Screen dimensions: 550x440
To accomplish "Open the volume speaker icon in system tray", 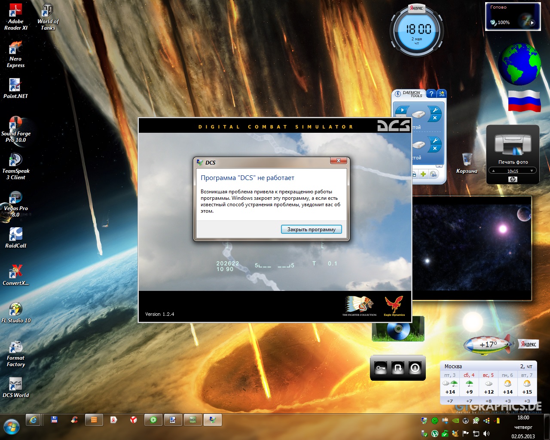I will coord(486,434).
